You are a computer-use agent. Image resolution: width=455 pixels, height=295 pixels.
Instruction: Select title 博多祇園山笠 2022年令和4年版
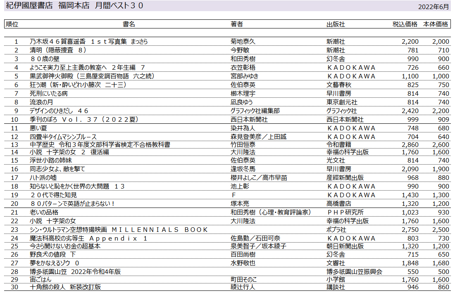(x=75, y=271)
